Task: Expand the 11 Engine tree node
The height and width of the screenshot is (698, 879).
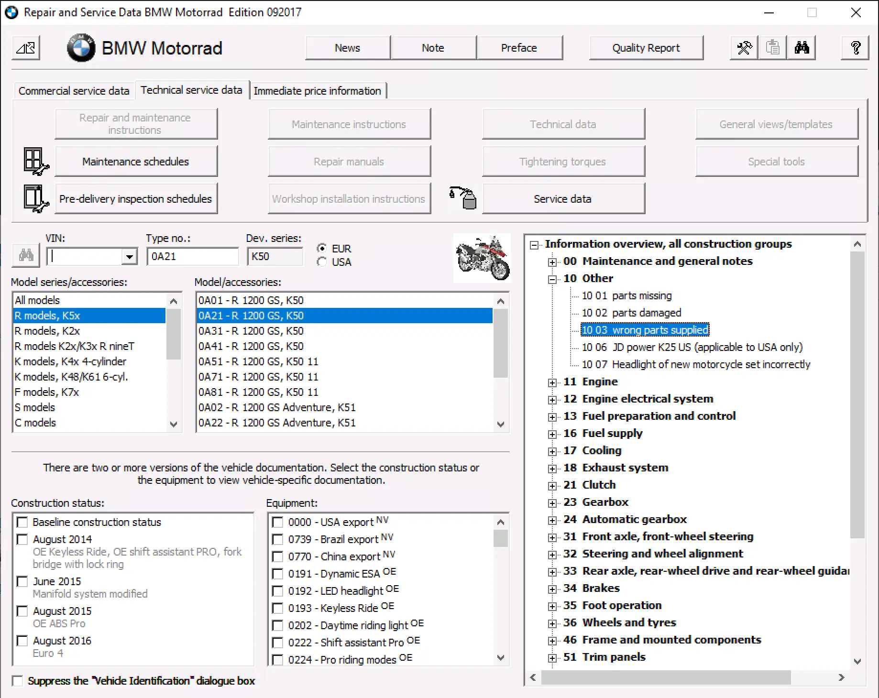Action: 552,382
